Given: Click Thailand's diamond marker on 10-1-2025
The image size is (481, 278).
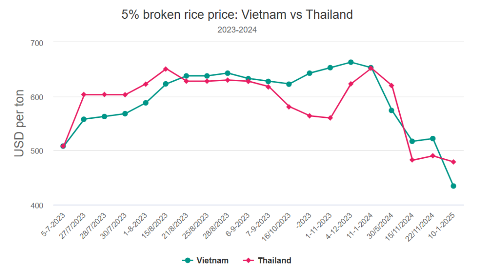Looking at the screenshot, I should (453, 162).
